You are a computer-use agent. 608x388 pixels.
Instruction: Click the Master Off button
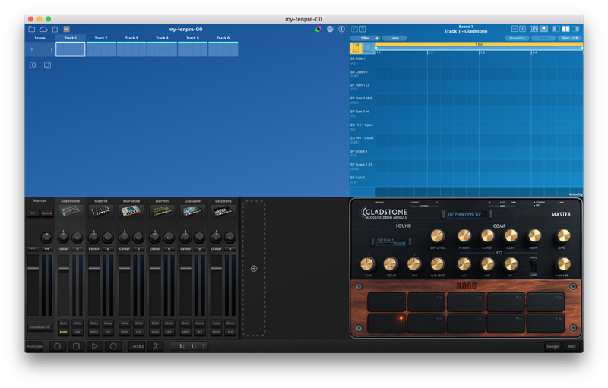coord(33,213)
